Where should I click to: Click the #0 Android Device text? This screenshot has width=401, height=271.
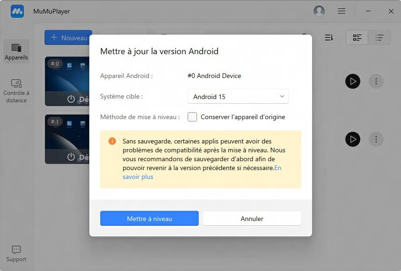pos(214,76)
